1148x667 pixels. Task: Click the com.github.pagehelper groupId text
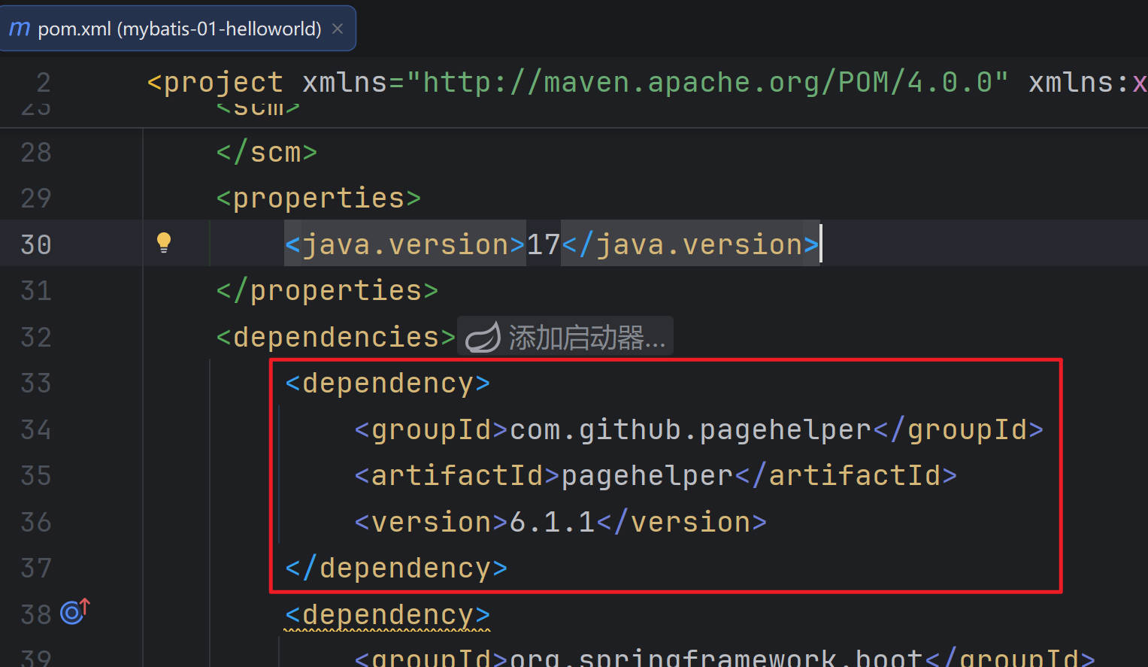(689, 430)
